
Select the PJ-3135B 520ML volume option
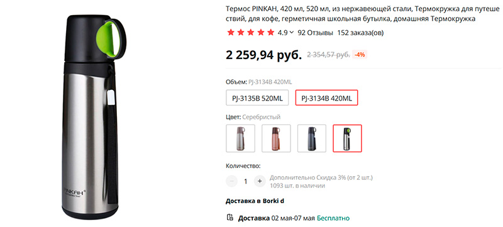(x=257, y=98)
